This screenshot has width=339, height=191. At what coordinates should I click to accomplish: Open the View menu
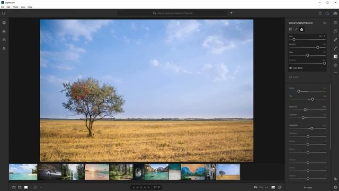pyautogui.click(x=23, y=7)
